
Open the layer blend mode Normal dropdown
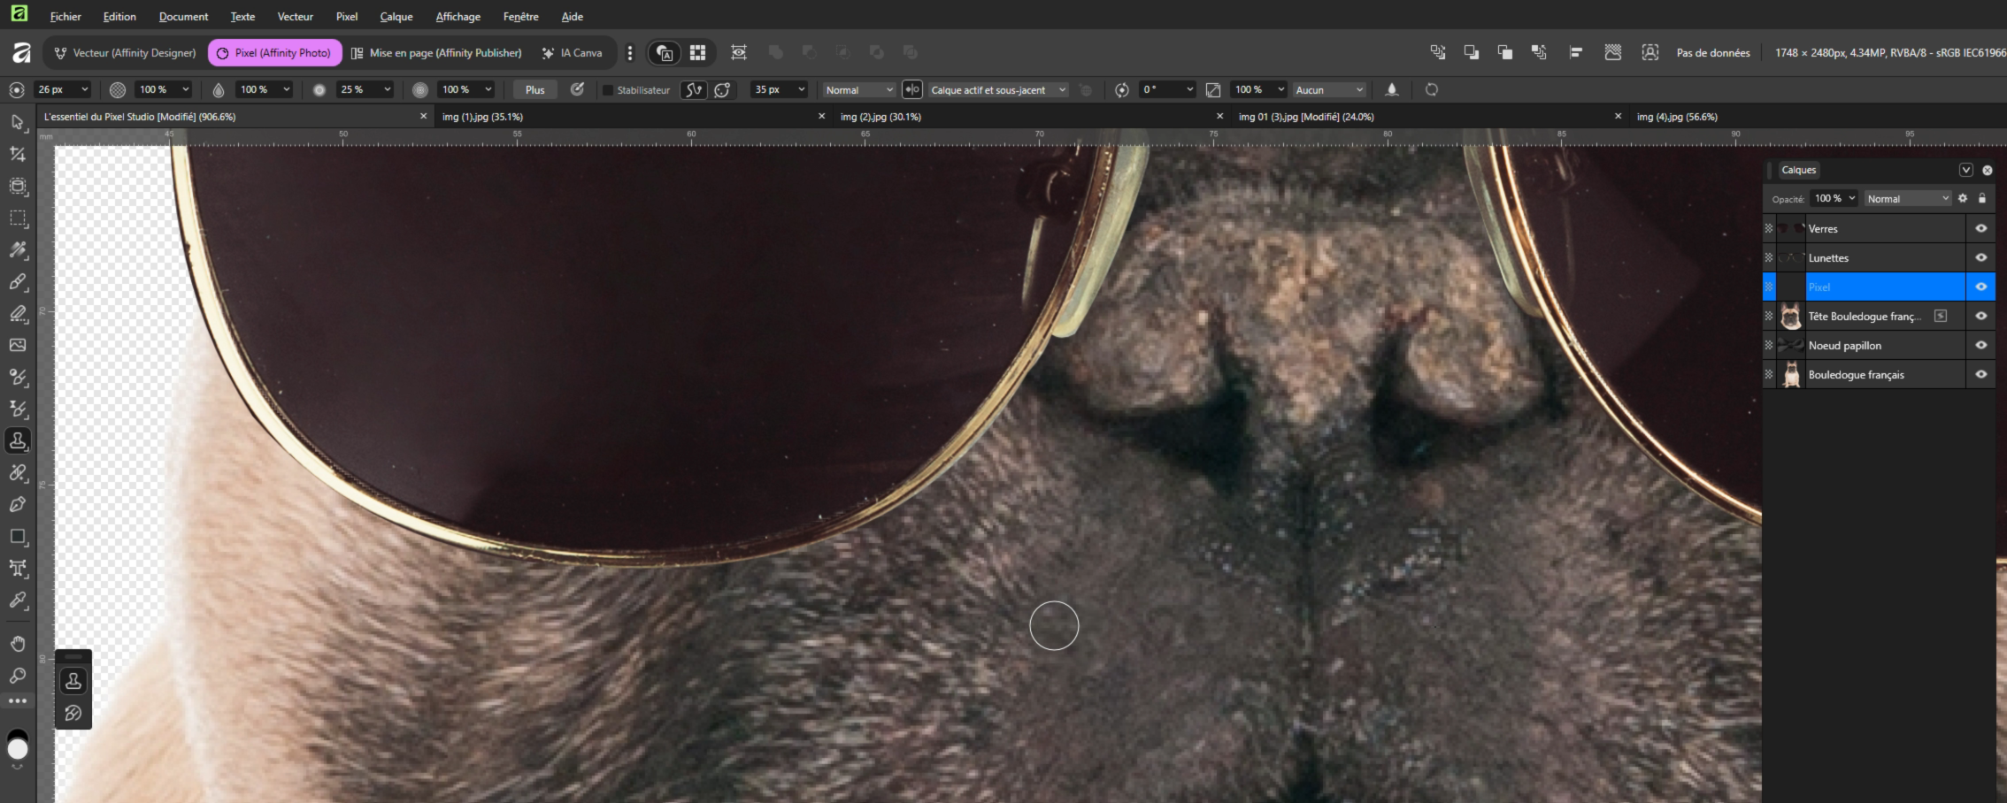pyautogui.click(x=1907, y=199)
